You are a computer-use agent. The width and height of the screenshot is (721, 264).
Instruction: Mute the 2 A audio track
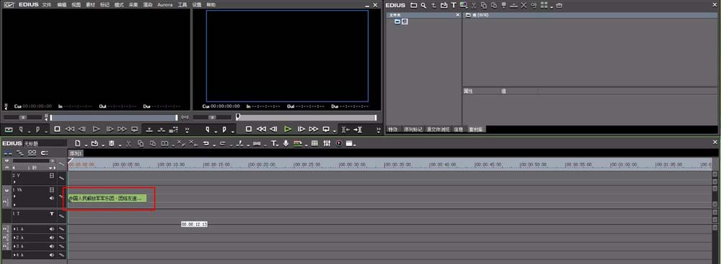point(51,237)
